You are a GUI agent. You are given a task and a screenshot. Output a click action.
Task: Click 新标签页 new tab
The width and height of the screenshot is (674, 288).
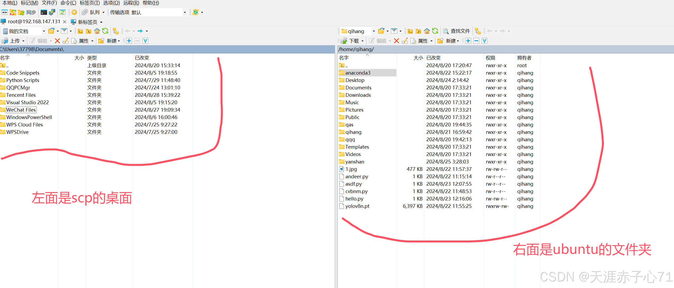click(x=87, y=22)
